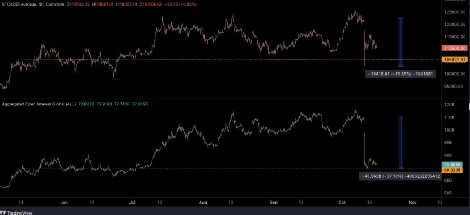Click the orange 105822.91 price level tag

[x=454, y=60]
